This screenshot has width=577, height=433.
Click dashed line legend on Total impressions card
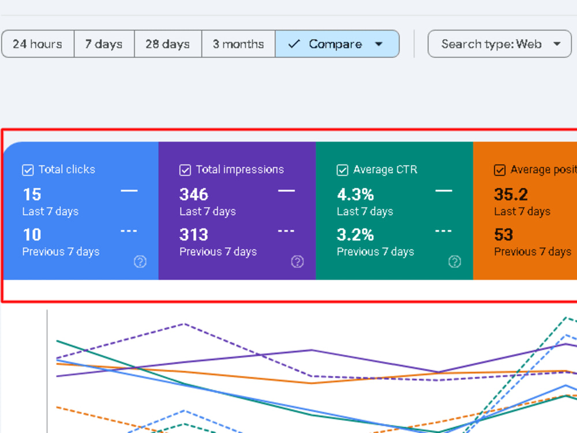coord(286,232)
